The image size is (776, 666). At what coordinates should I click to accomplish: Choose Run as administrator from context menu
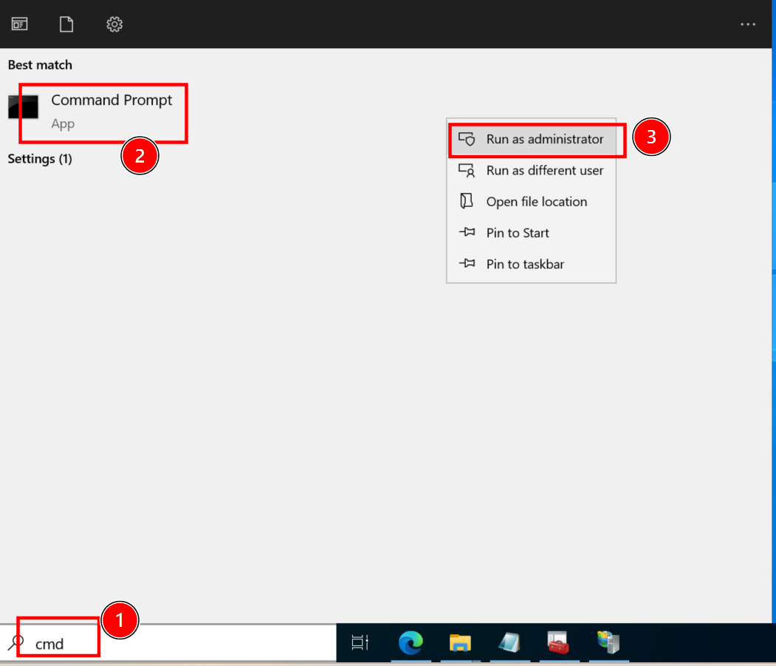pos(544,139)
